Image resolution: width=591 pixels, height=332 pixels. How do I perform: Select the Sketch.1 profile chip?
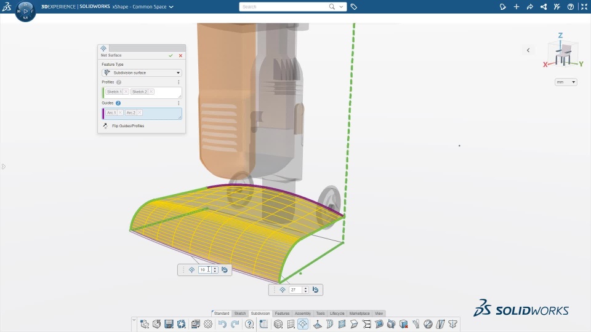(115, 92)
